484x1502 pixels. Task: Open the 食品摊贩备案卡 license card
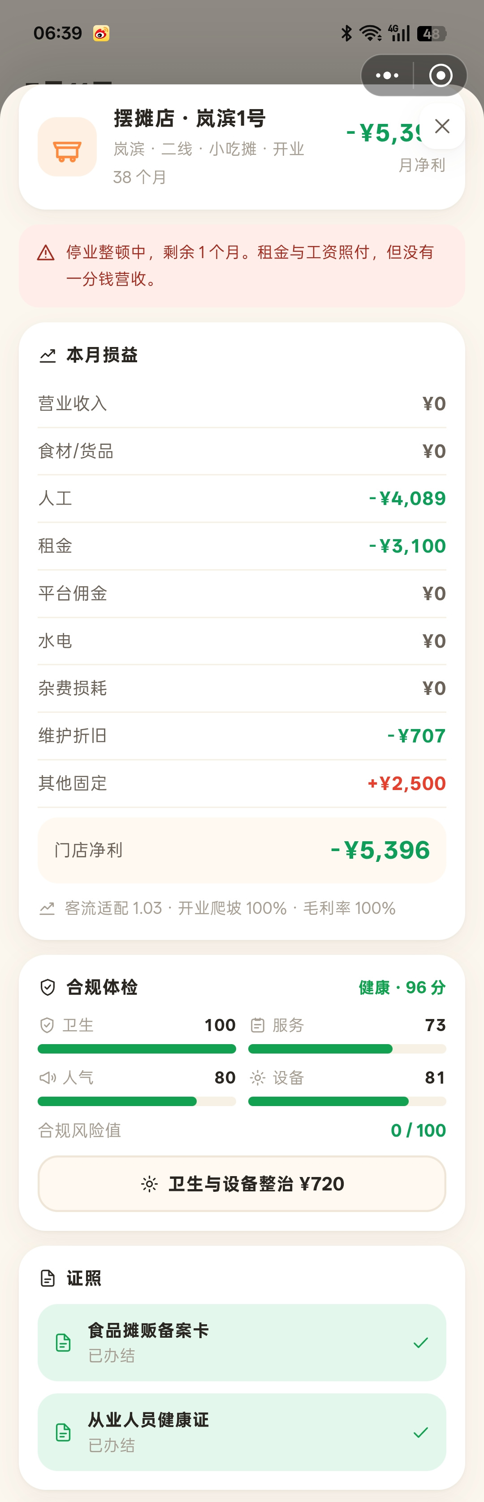pos(242,1342)
